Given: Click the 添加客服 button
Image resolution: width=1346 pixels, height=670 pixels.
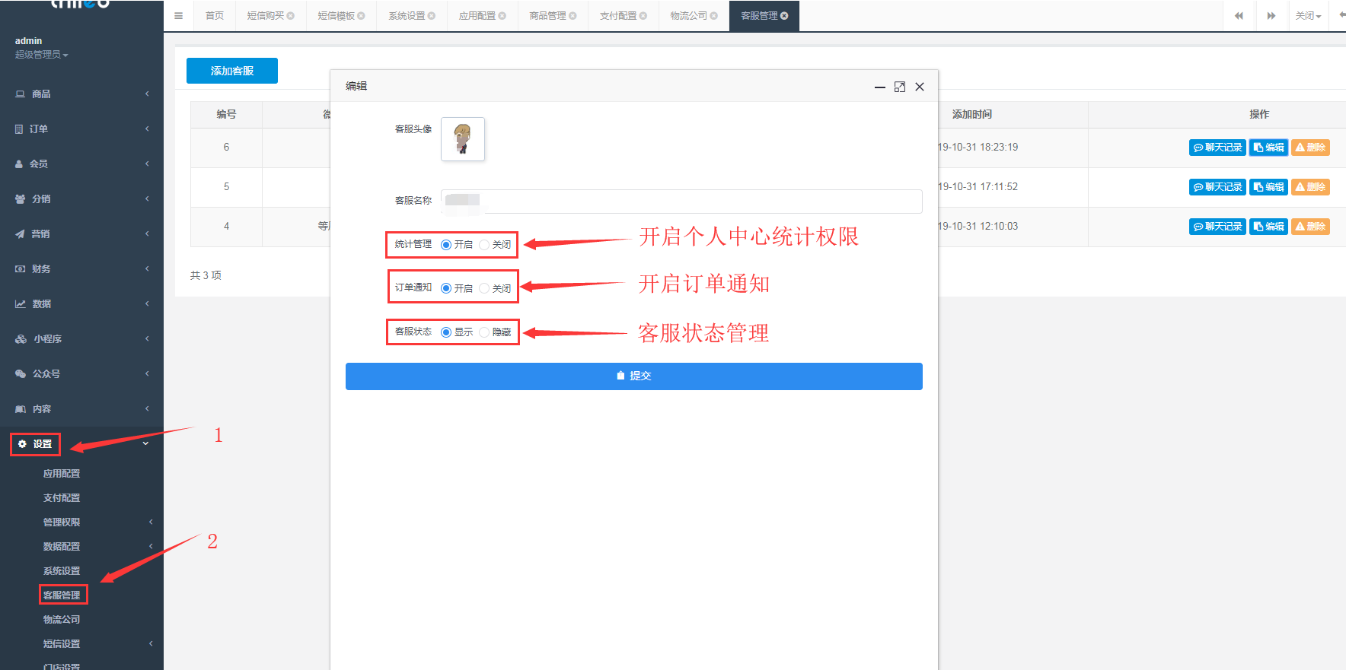Looking at the screenshot, I should point(232,71).
